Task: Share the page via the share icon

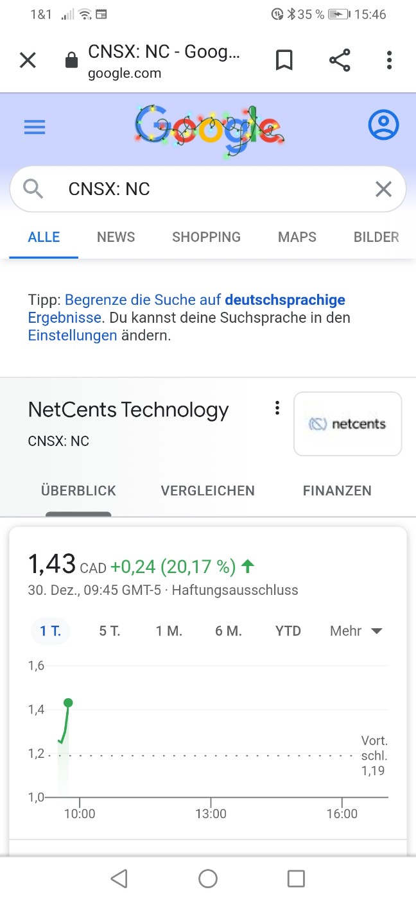Action: pyautogui.click(x=340, y=60)
